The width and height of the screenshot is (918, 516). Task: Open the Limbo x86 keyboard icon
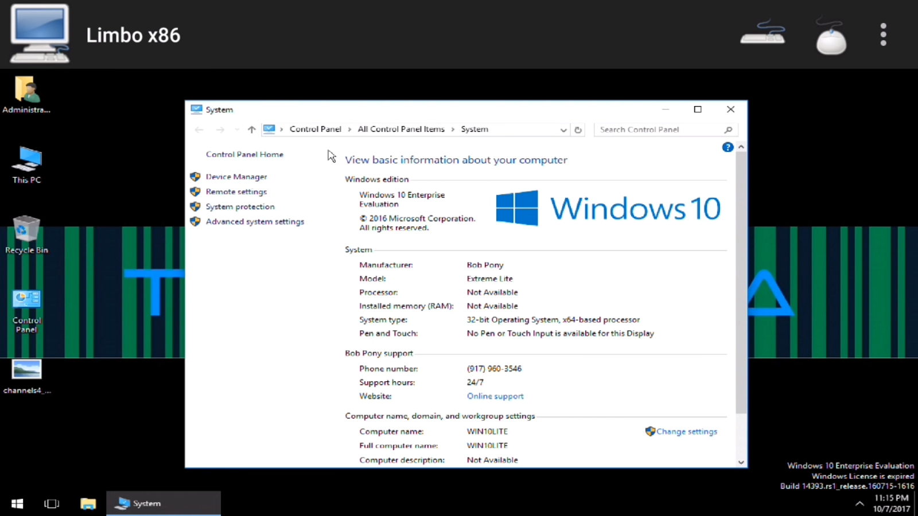click(x=763, y=33)
